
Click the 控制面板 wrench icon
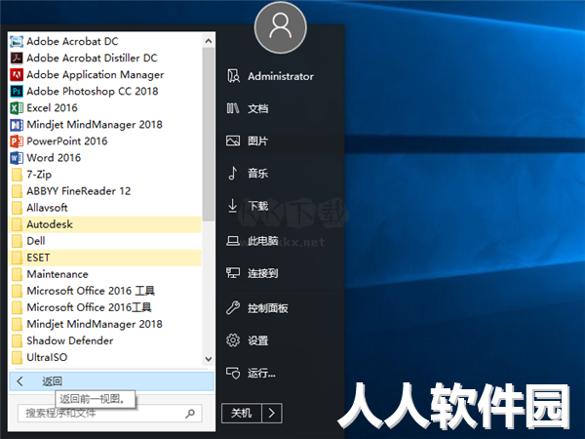point(233,308)
